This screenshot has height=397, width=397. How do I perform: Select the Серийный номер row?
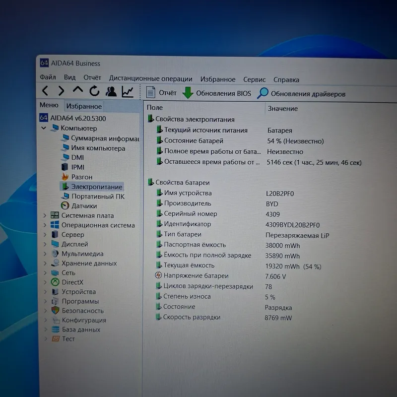[218, 214]
